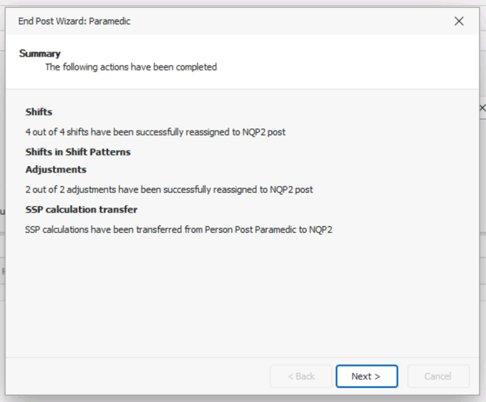The image size is (486, 402).
Task: Click the white header panel beside Summary
Action: point(326,62)
